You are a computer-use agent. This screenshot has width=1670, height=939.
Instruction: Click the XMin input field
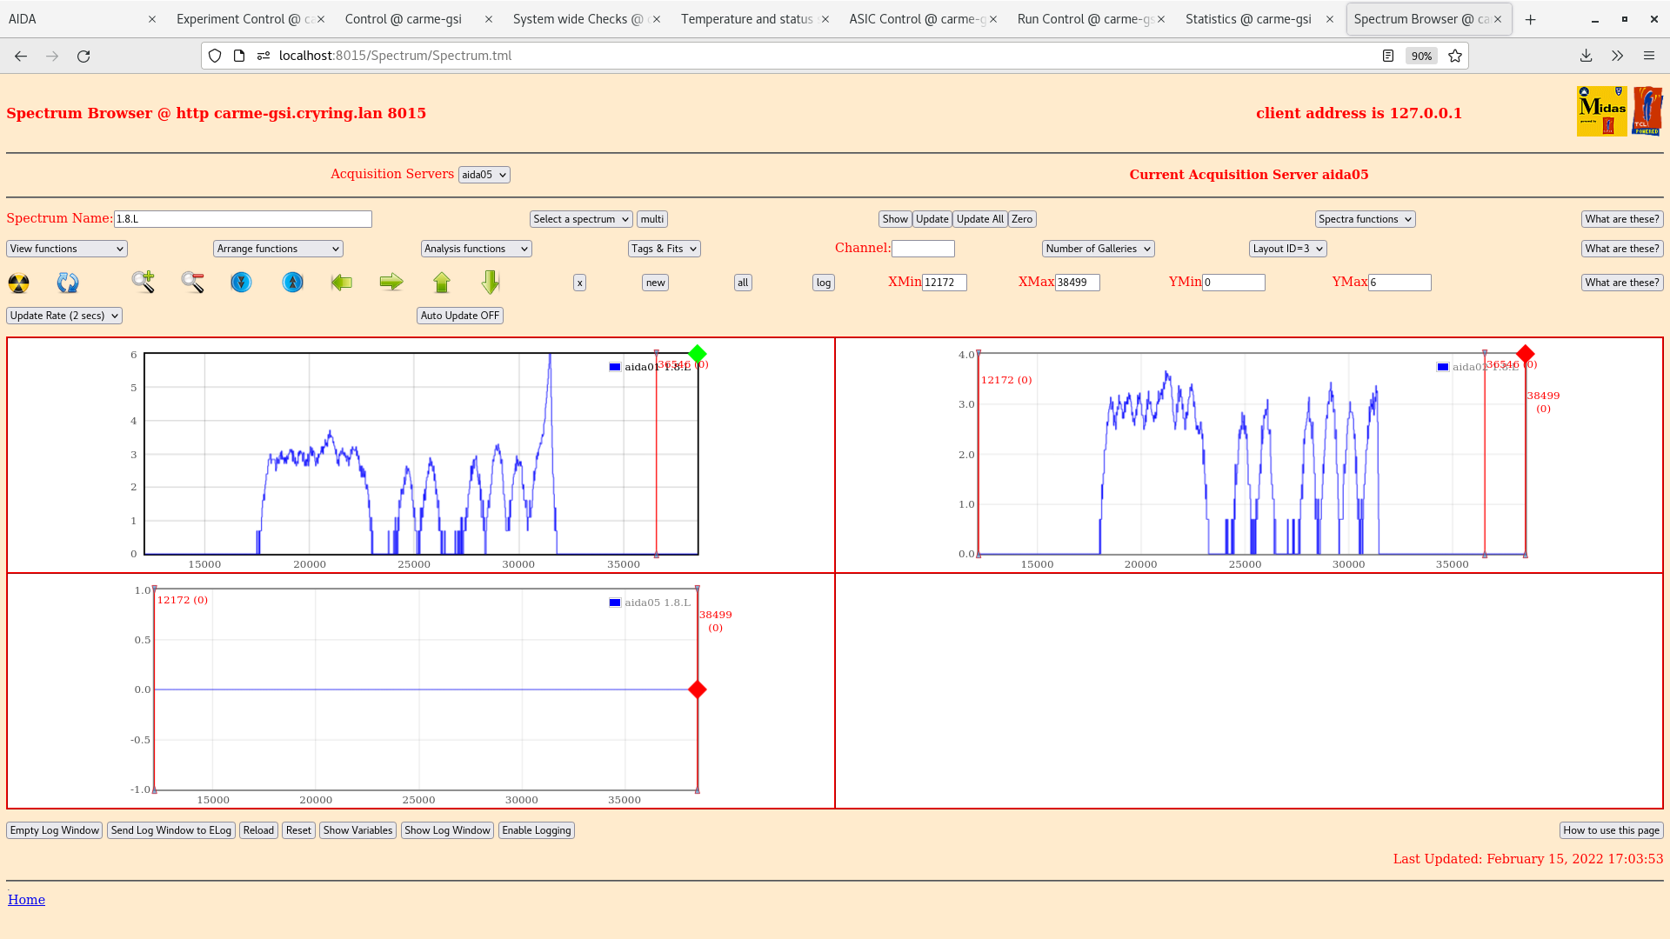click(945, 283)
